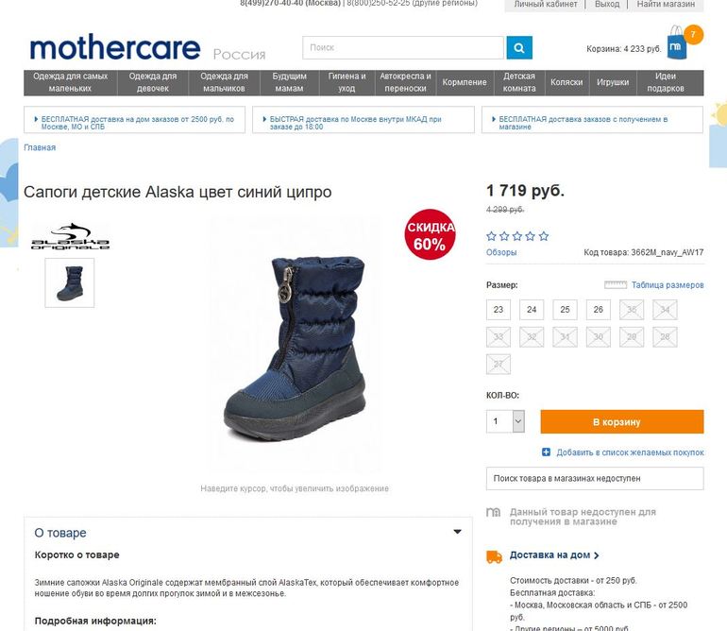Rate the product with the fifth star

click(x=544, y=236)
